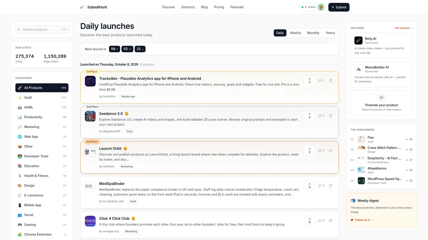428x240 pixels.
Task: Click the Tracksible app logo thumbnail
Action: 90,81
